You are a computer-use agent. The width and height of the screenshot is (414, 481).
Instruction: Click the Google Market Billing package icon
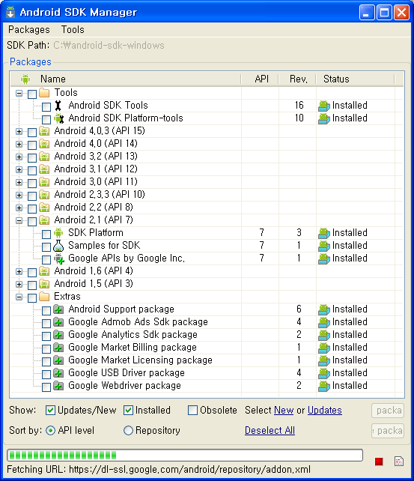point(58,348)
